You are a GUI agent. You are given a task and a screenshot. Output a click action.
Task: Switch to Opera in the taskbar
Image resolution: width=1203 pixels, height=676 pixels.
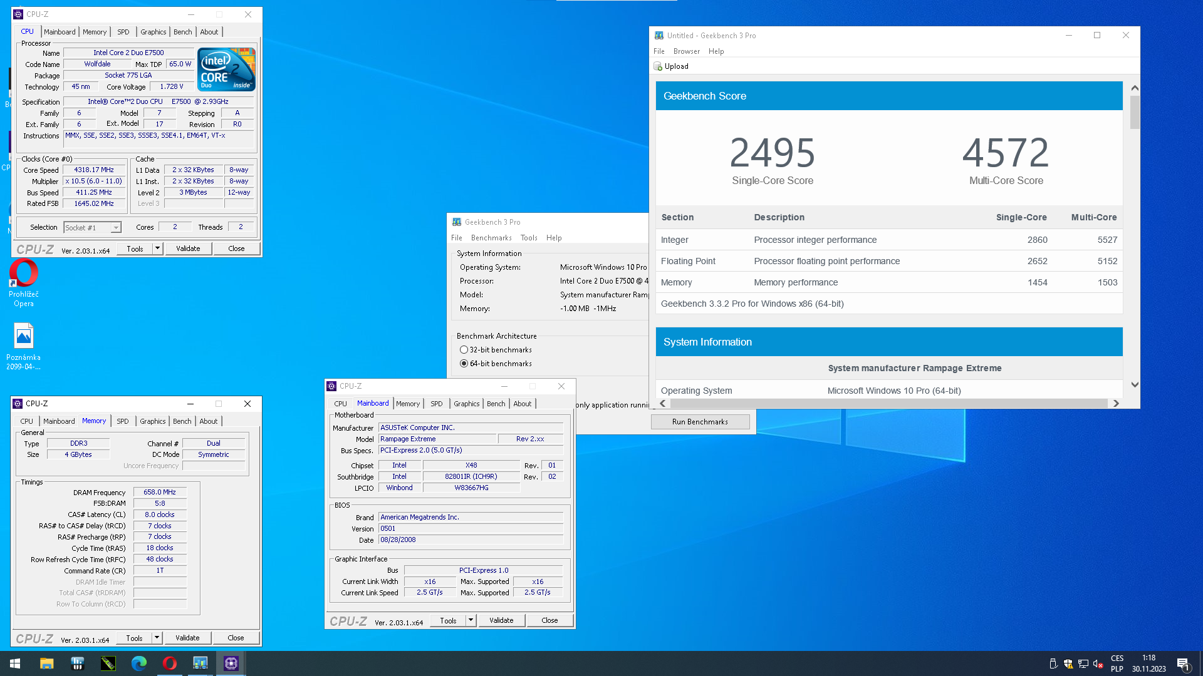click(x=169, y=663)
